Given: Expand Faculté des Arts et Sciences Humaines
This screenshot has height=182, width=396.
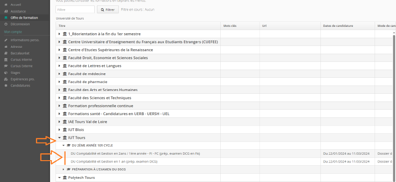Looking at the screenshot, I should (59, 90).
